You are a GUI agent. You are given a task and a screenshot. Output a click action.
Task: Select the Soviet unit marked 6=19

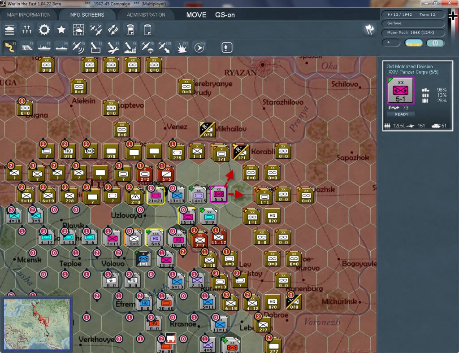click(x=48, y=196)
